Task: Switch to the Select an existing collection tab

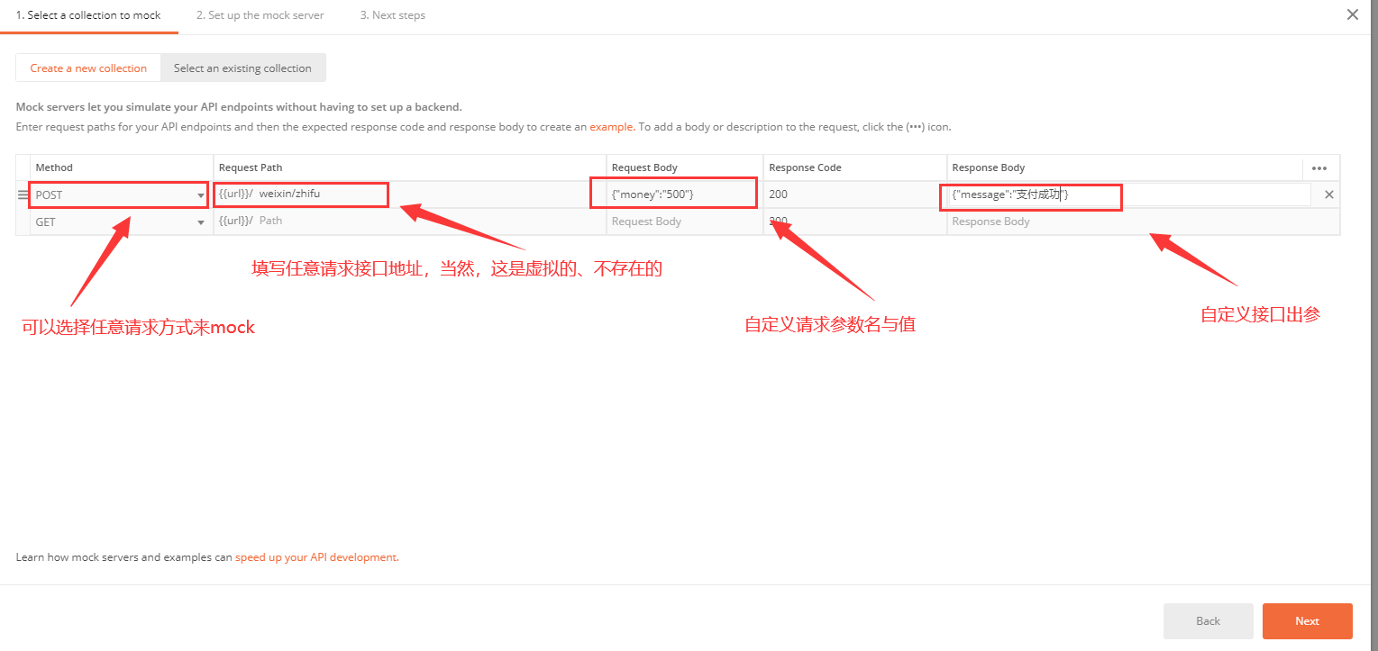Action: pyautogui.click(x=243, y=68)
